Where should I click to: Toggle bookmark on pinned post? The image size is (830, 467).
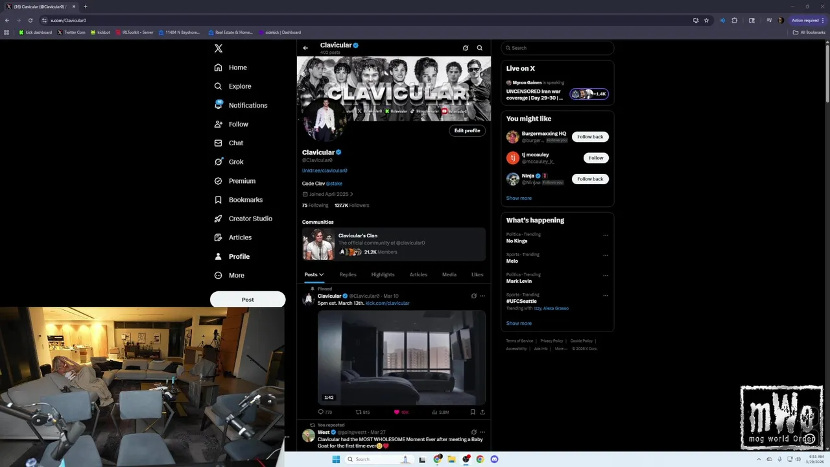[x=473, y=412]
